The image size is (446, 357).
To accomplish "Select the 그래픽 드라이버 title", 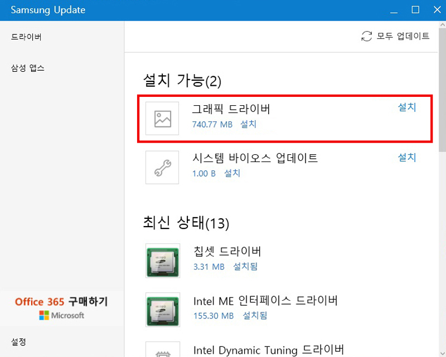I will 231,109.
